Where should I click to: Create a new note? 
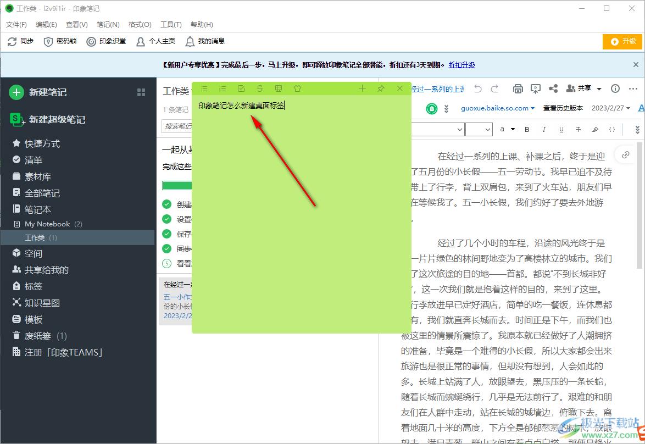point(38,92)
